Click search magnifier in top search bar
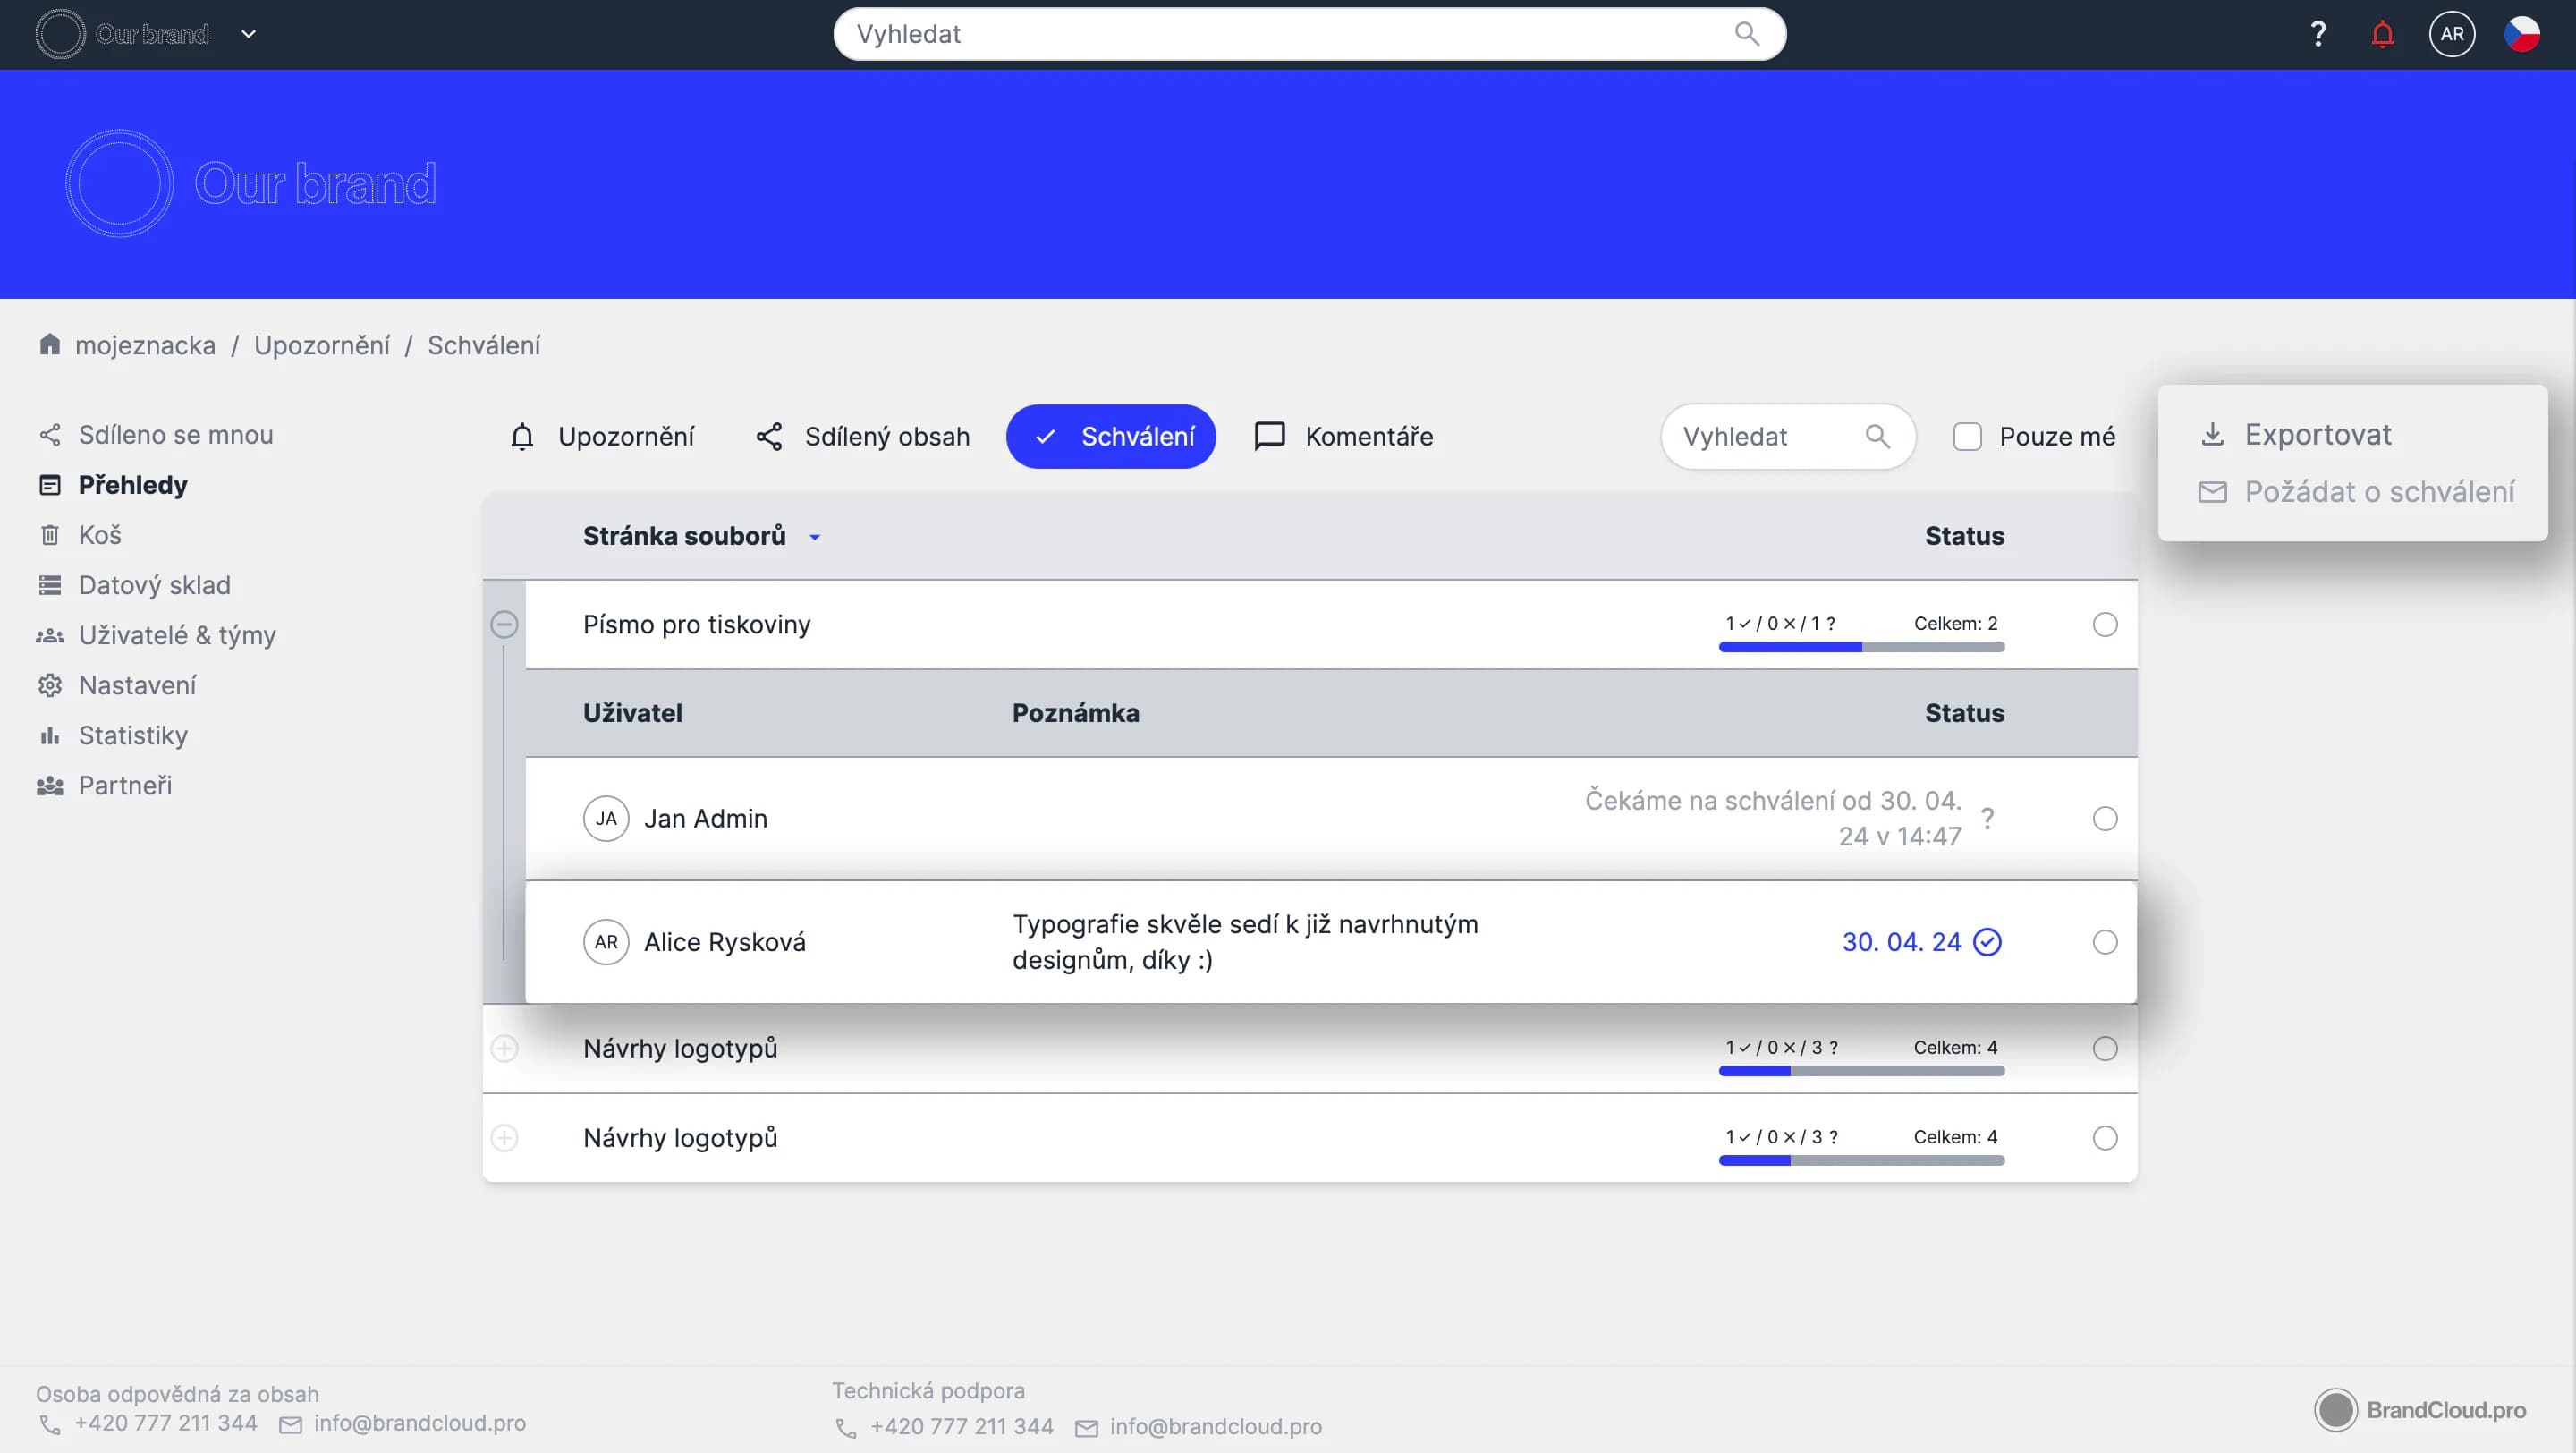Image resolution: width=2576 pixels, height=1453 pixels. coord(1746,34)
